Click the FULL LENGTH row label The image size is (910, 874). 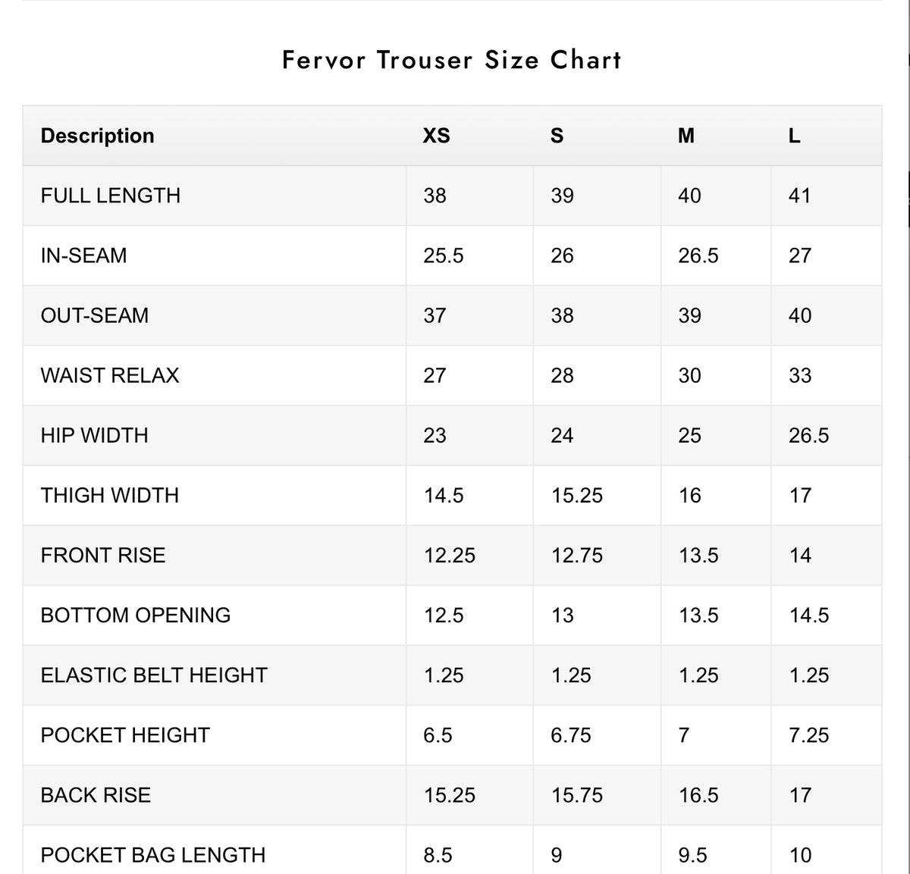coord(111,196)
